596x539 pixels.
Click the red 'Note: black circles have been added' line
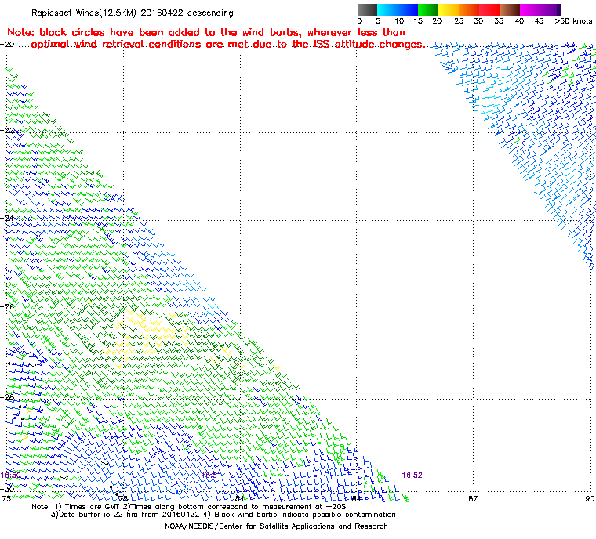[206, 32]
